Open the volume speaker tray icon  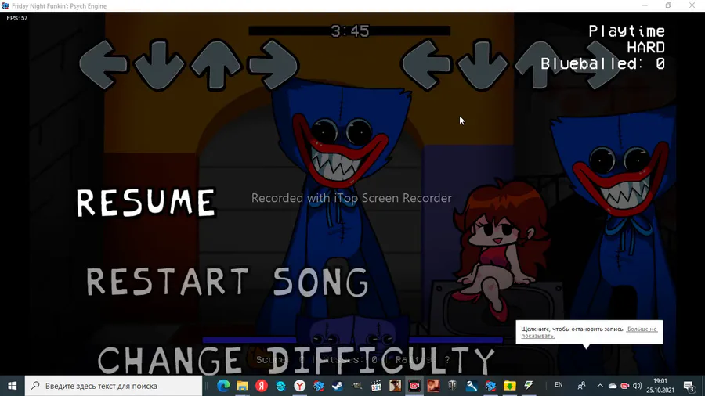coord(637,386)
